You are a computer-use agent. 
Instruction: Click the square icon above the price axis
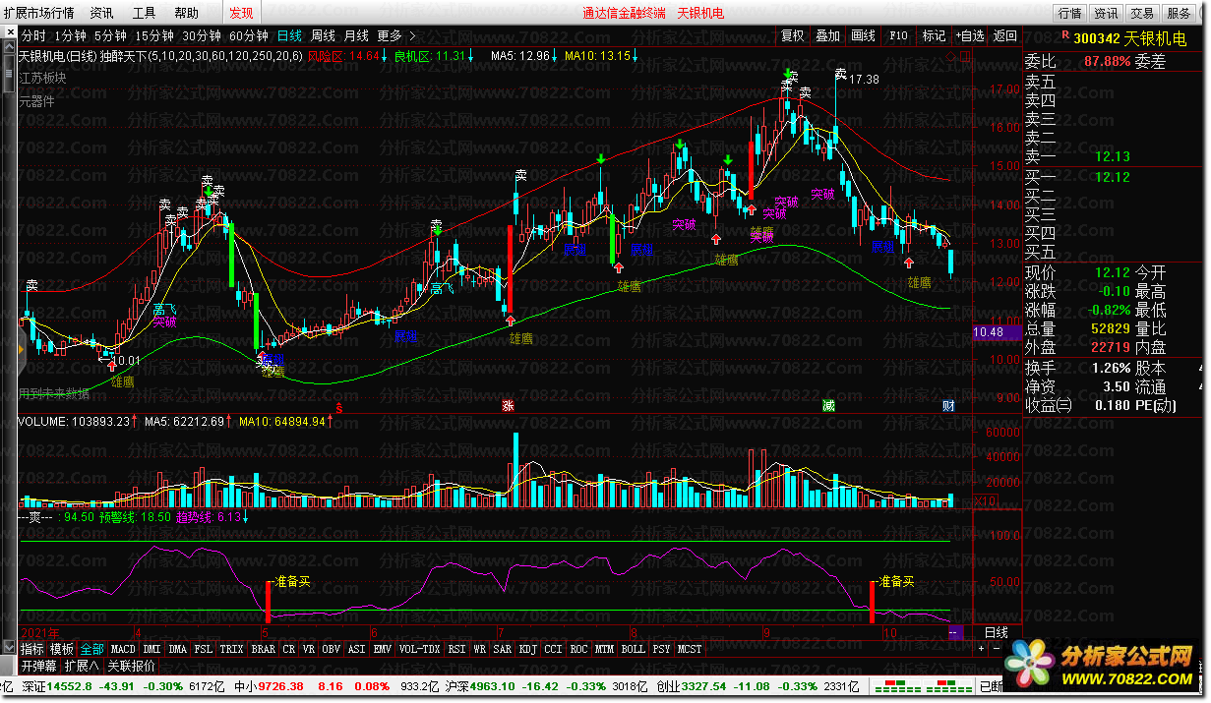pyautogui.click(x=964, y=56)
